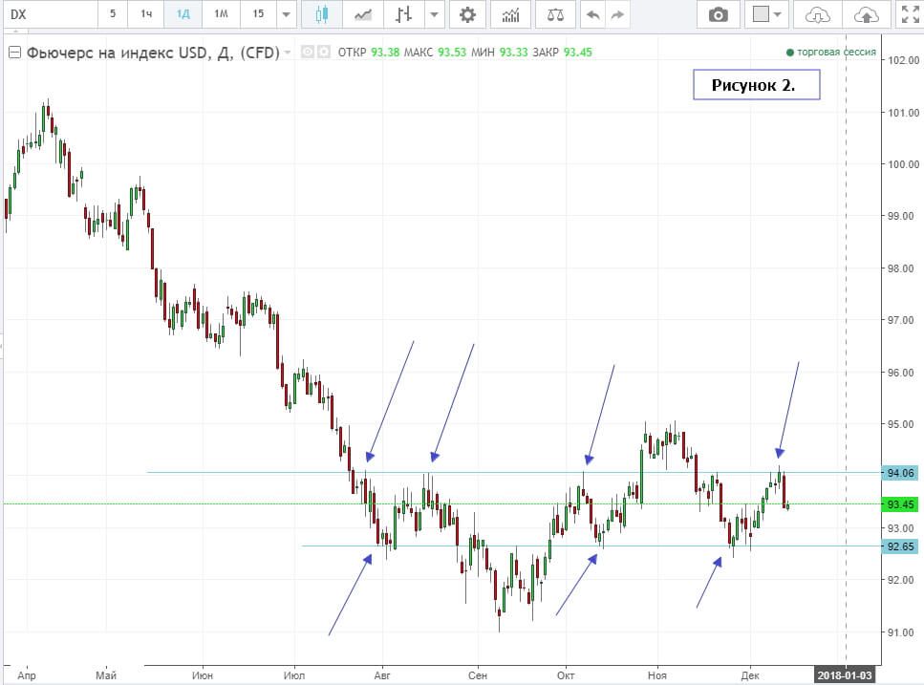Select the candlestick chart style icon
The height and width of the screenshot is (685, 924).
[x=320, y=15]
